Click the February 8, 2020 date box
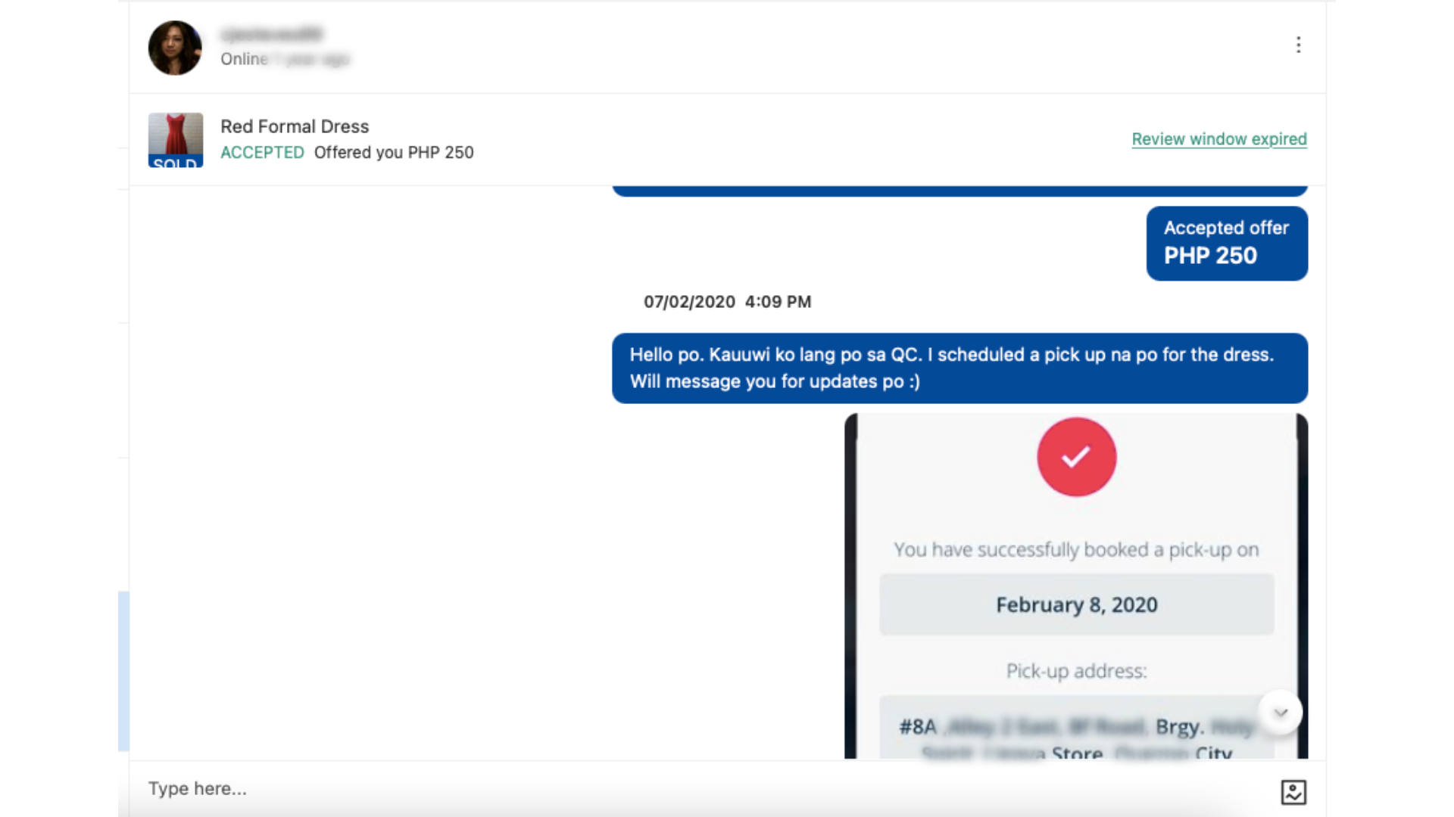 click(x=1076, y=605)
